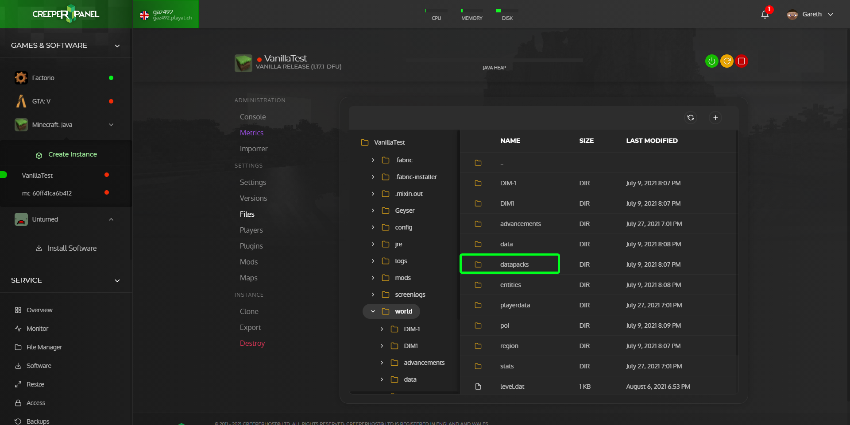Click the red stop server button

[742, 61]
